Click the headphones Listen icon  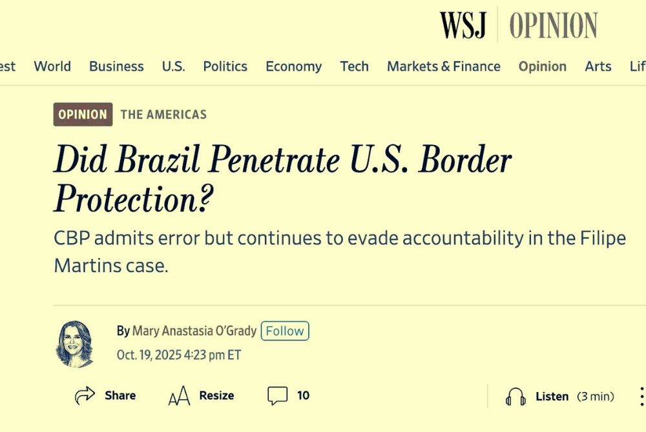coord(516,397)
